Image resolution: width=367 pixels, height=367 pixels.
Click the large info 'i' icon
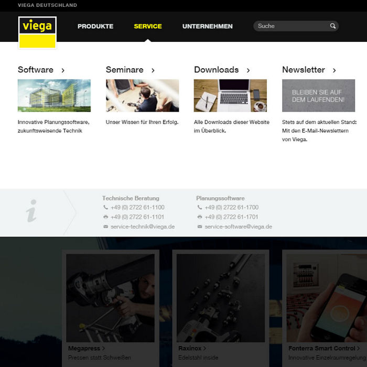coord(31,211)
